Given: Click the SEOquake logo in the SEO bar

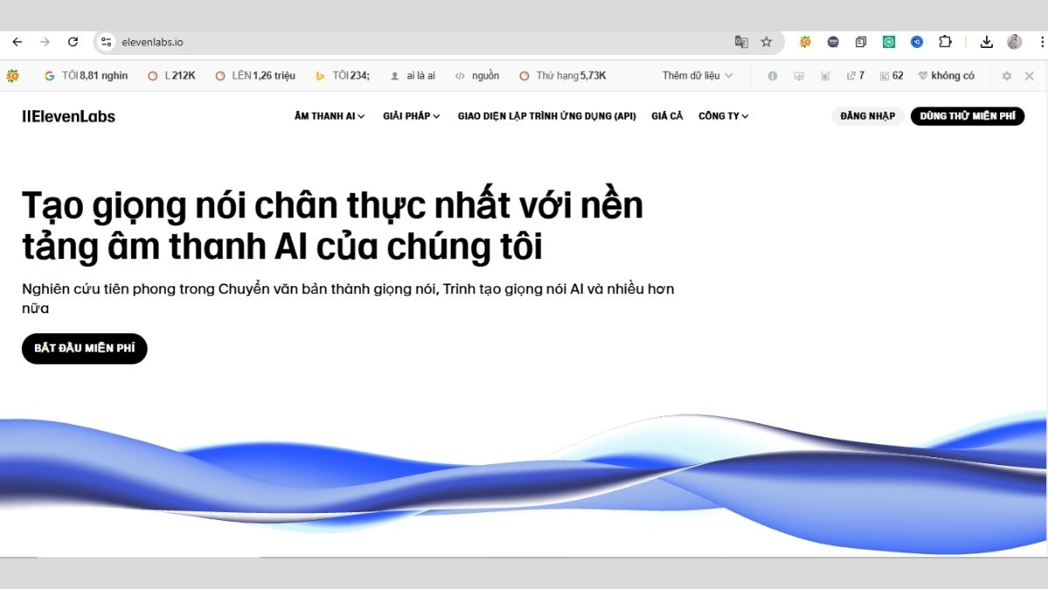Looking at the screenshot, I should pyautogui.click(x=12, y=76).
